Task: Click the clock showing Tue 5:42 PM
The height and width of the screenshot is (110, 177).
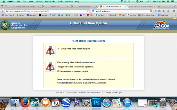Action: 159,1
